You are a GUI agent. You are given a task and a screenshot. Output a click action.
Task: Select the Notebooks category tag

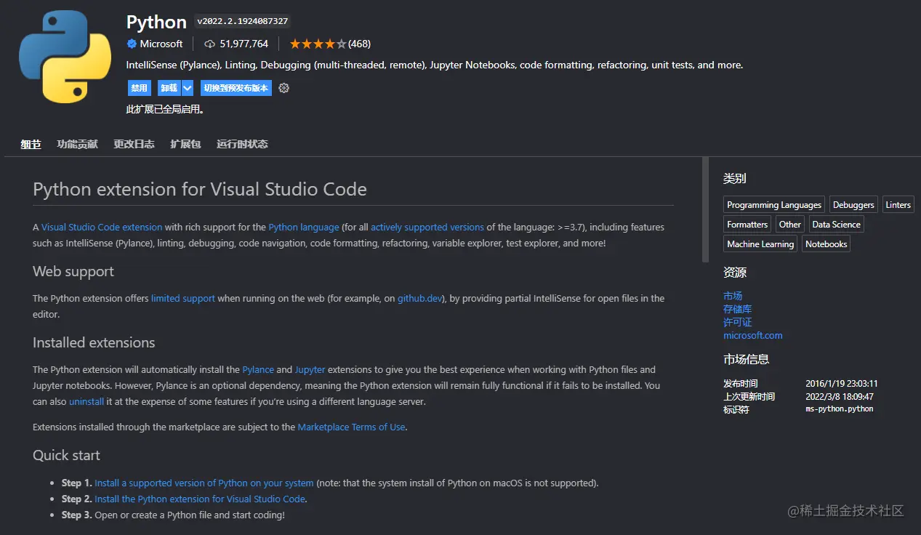click(x=827, y=244)
